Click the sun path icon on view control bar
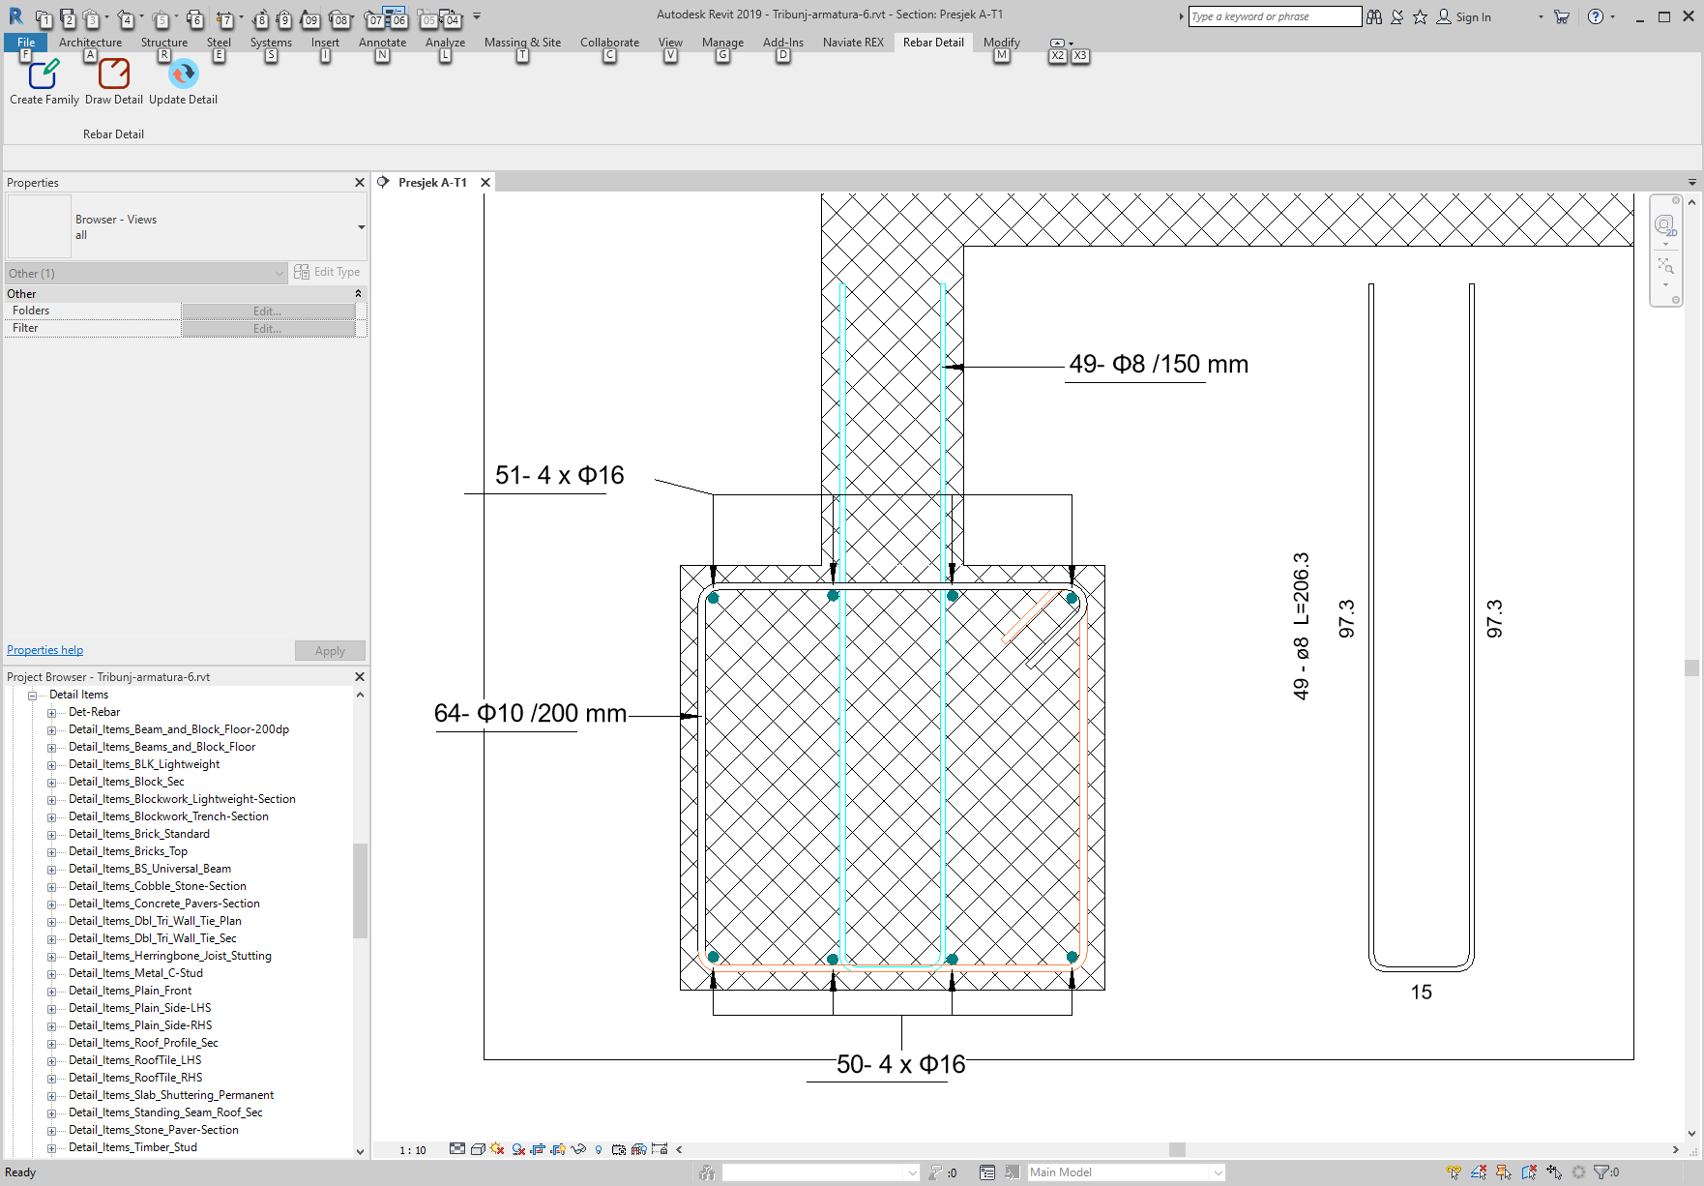The height and width of the screenshot is (1186, 1704). [496, 1149]
